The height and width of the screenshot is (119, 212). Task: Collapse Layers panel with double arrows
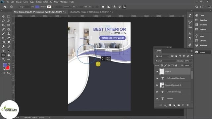point(186,51)
